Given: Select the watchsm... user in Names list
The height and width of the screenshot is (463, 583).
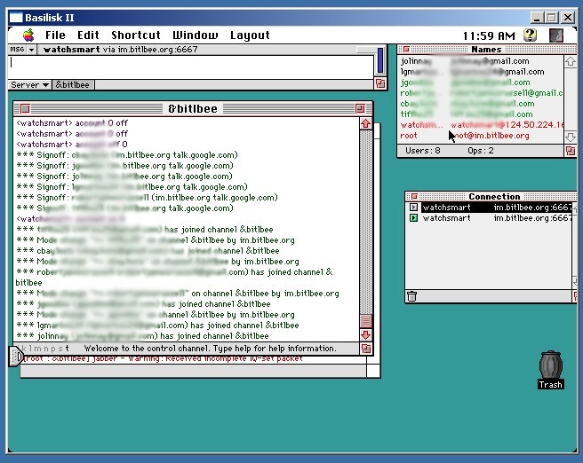Looking at the screenshot, I should click(481, 125).
